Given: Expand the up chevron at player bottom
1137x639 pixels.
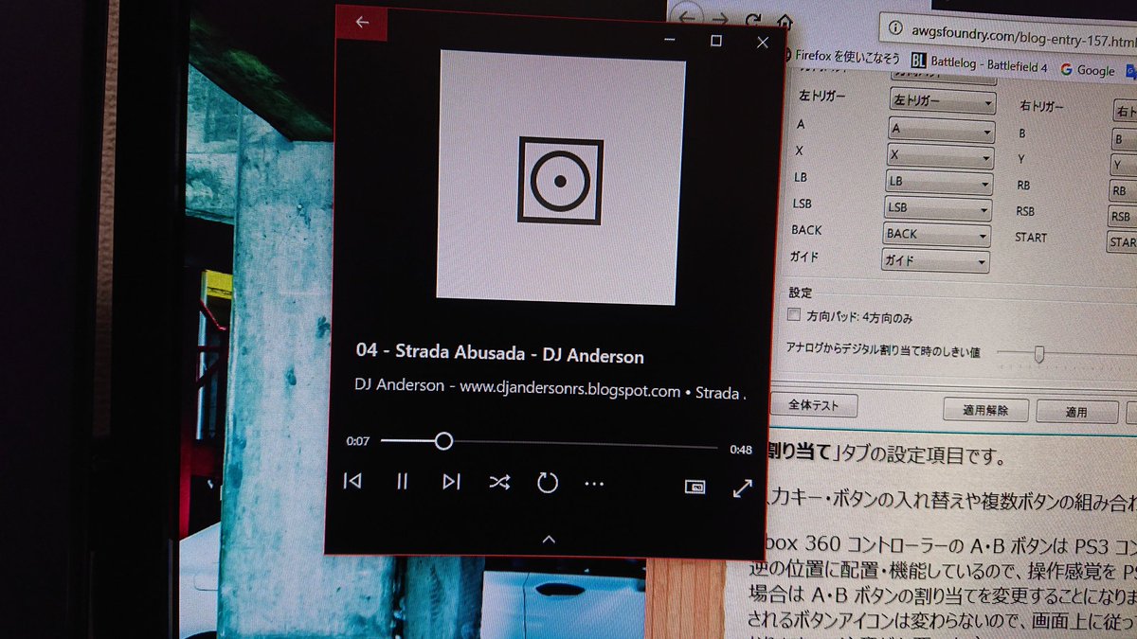Looking at the screenshot, I should point(548,540).
